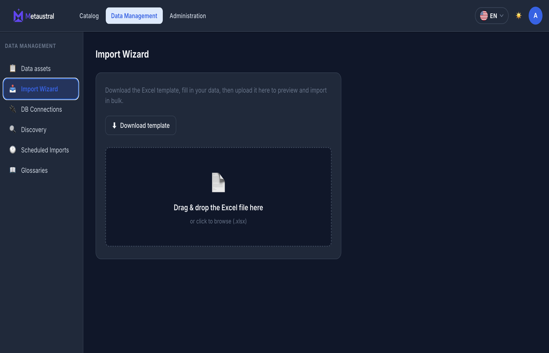Click the Metaustral logo

[x=34, y=16]
